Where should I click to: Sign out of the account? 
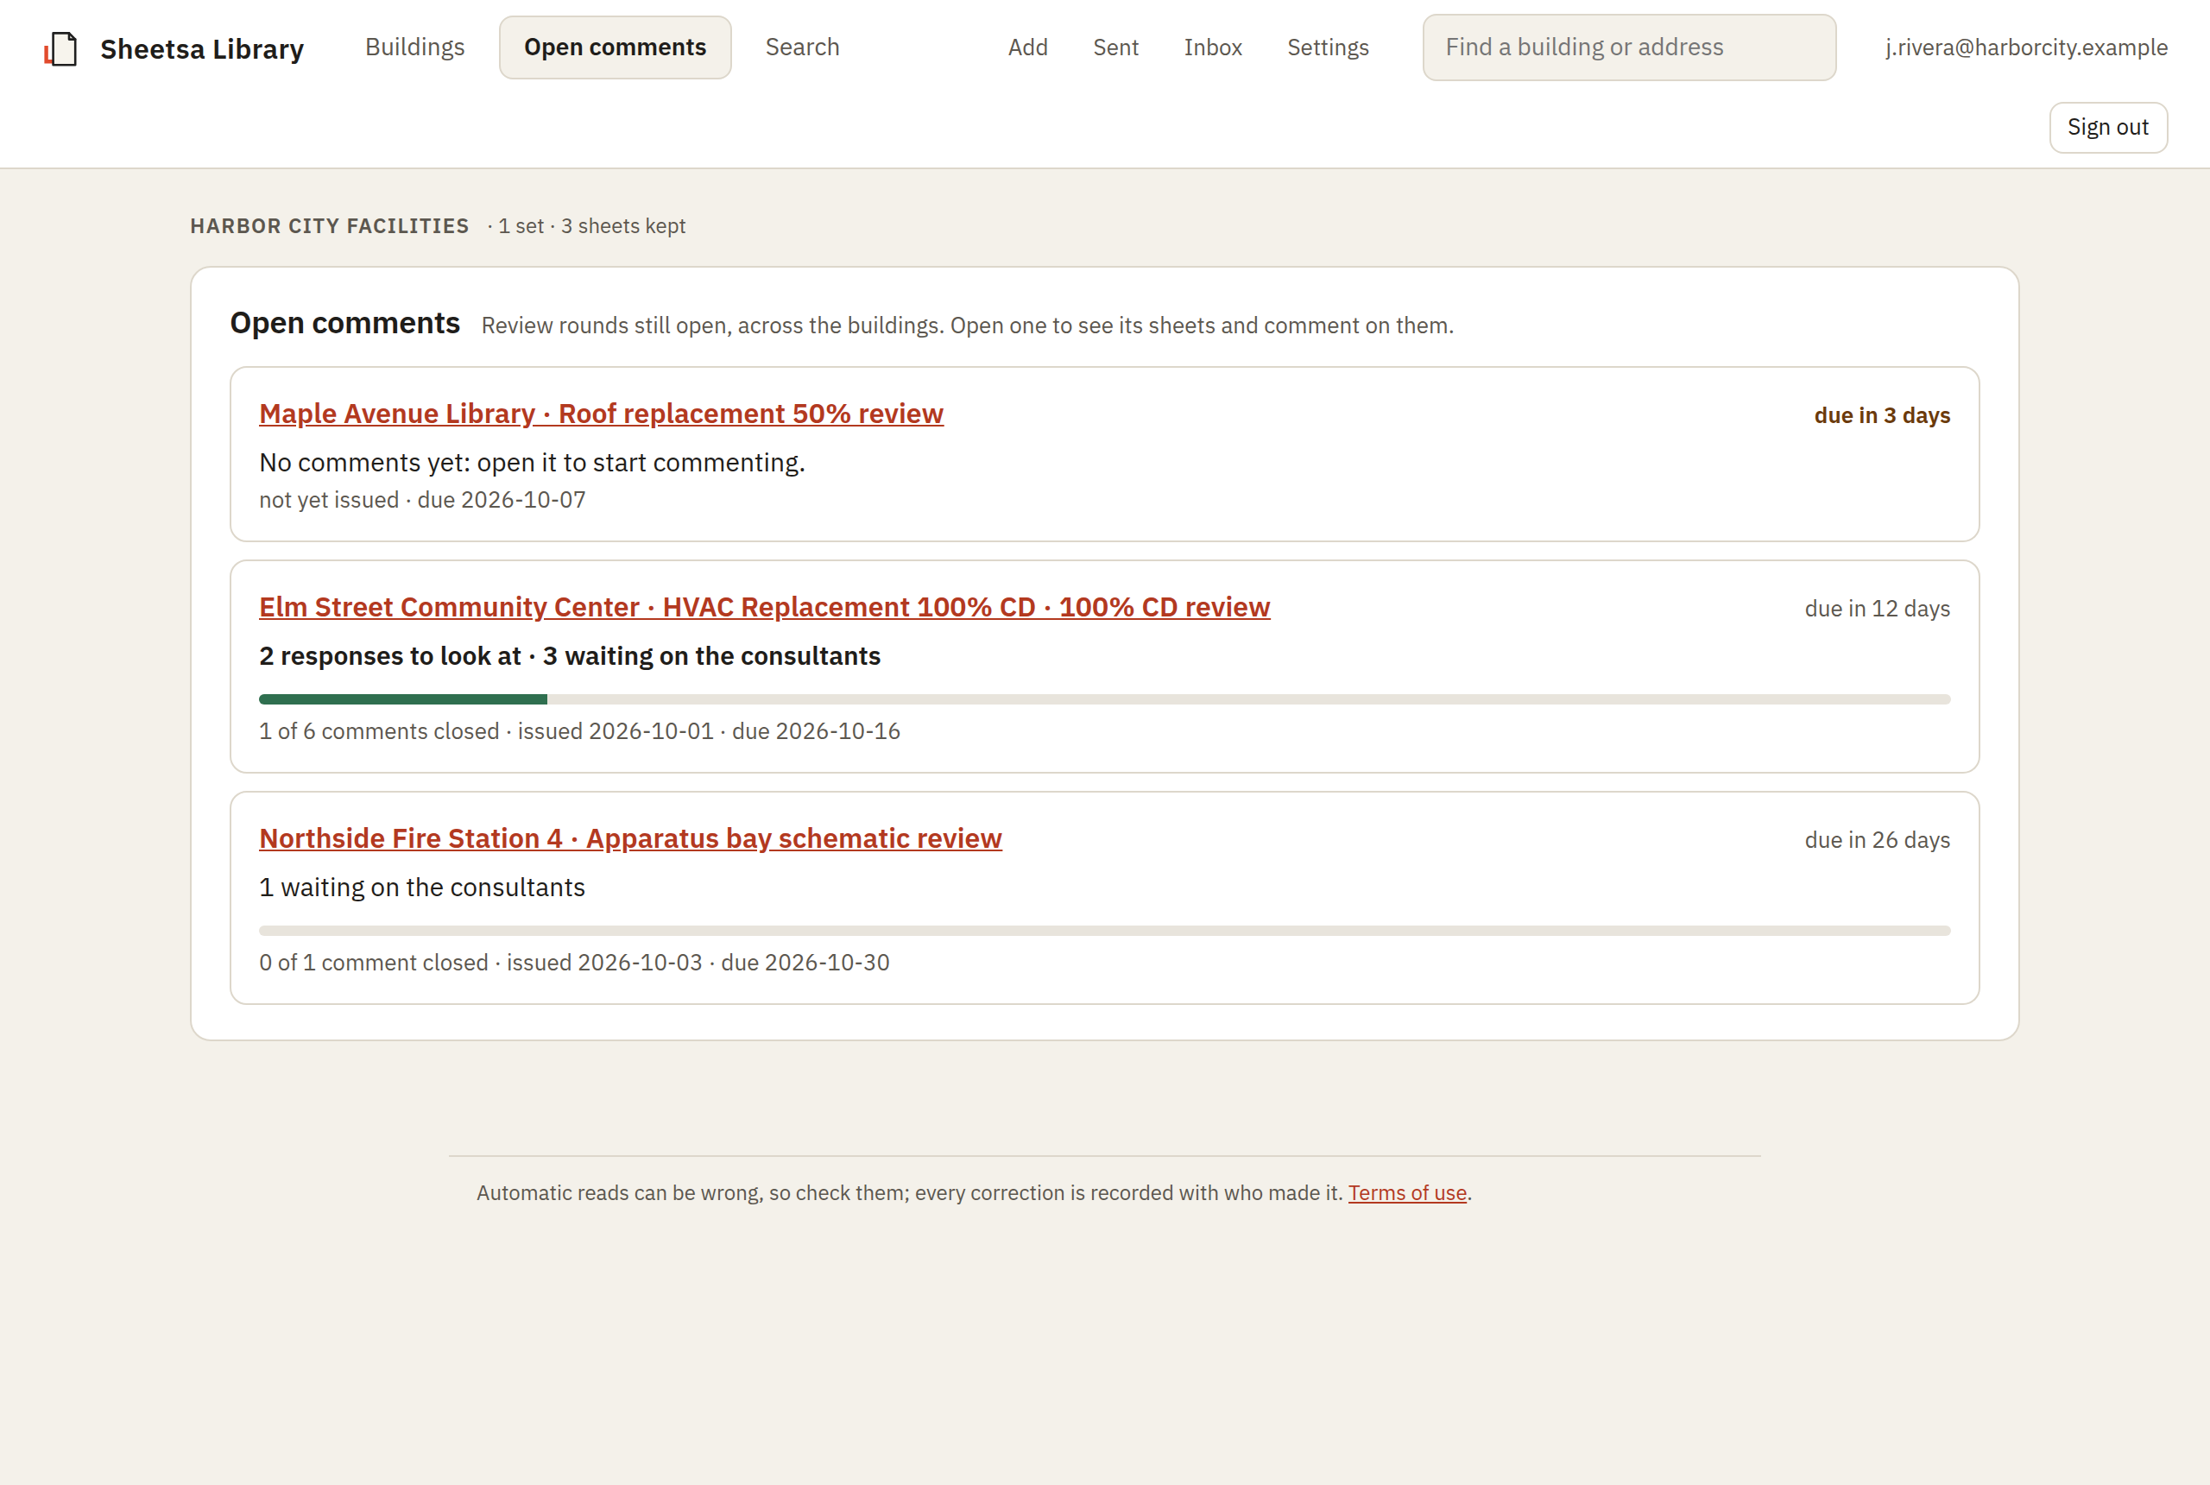coord(2108,127)
